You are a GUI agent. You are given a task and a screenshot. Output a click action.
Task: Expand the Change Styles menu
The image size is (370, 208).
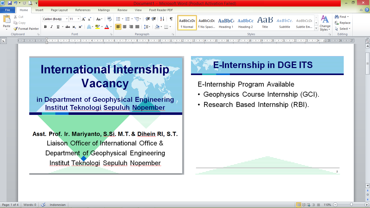325,24
